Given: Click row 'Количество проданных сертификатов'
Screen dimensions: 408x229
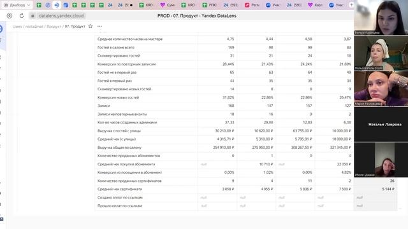Looking at the screenshot, I should tap(129, 181).
